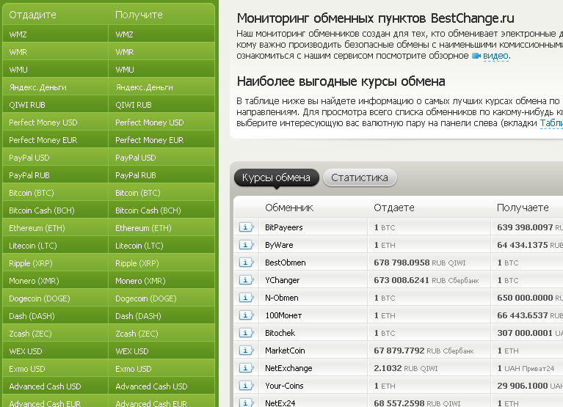Select PayPal USD in Отдадите column
563x407 pixels.
(55, 157)
